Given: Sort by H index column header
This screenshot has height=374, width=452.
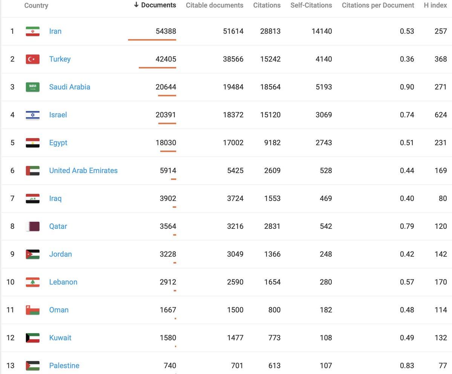Looking at the screenshot, I should [435, 5].
